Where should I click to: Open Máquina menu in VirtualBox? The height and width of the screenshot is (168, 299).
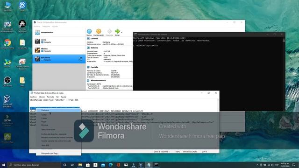[46, 27]
